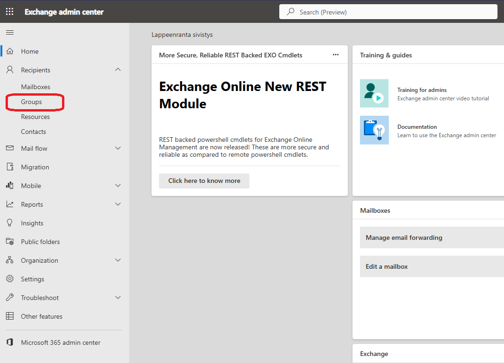Open the REST card more options ellipsis

tap(336, 55)
